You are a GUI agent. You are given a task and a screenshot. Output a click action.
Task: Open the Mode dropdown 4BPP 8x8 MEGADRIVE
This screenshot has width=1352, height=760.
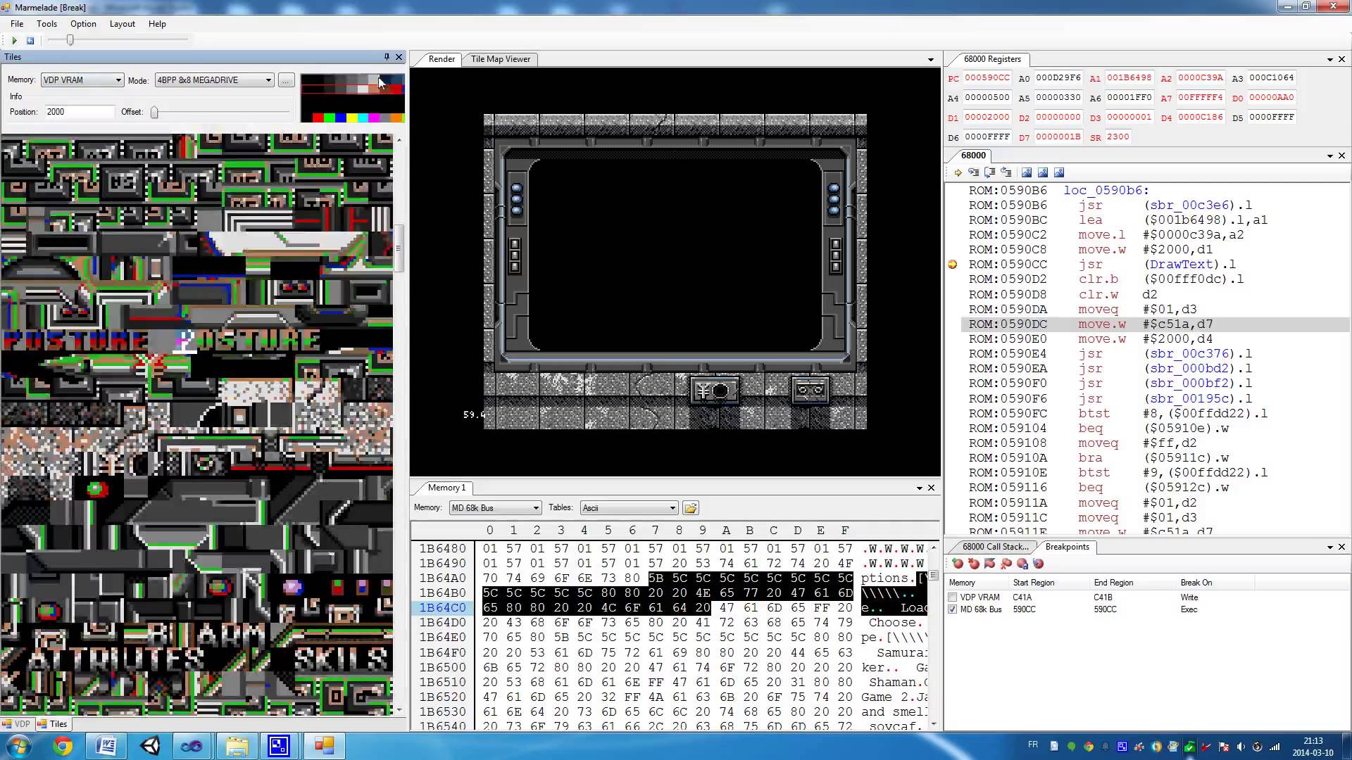[x=214, y=80]
